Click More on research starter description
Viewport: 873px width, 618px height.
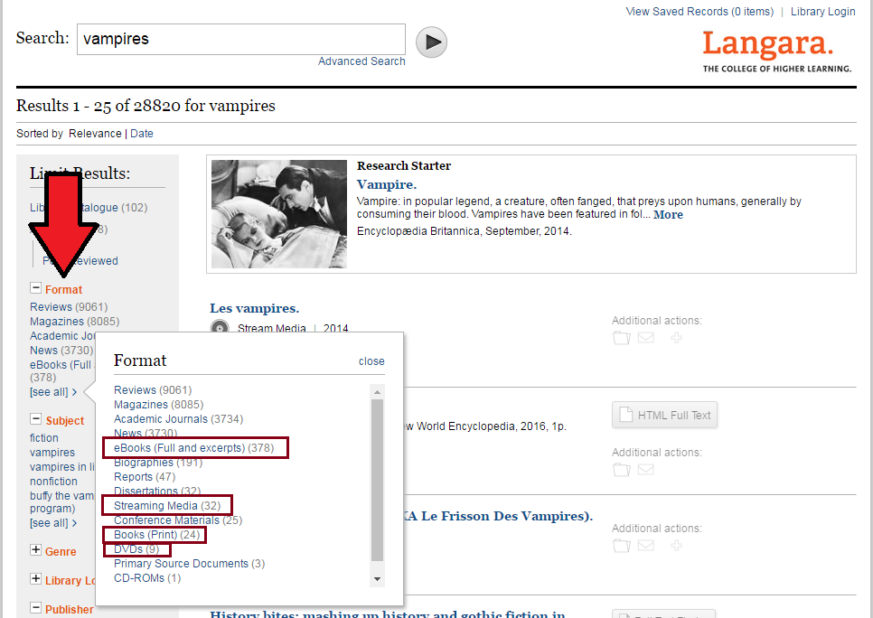tap(668, 214)
